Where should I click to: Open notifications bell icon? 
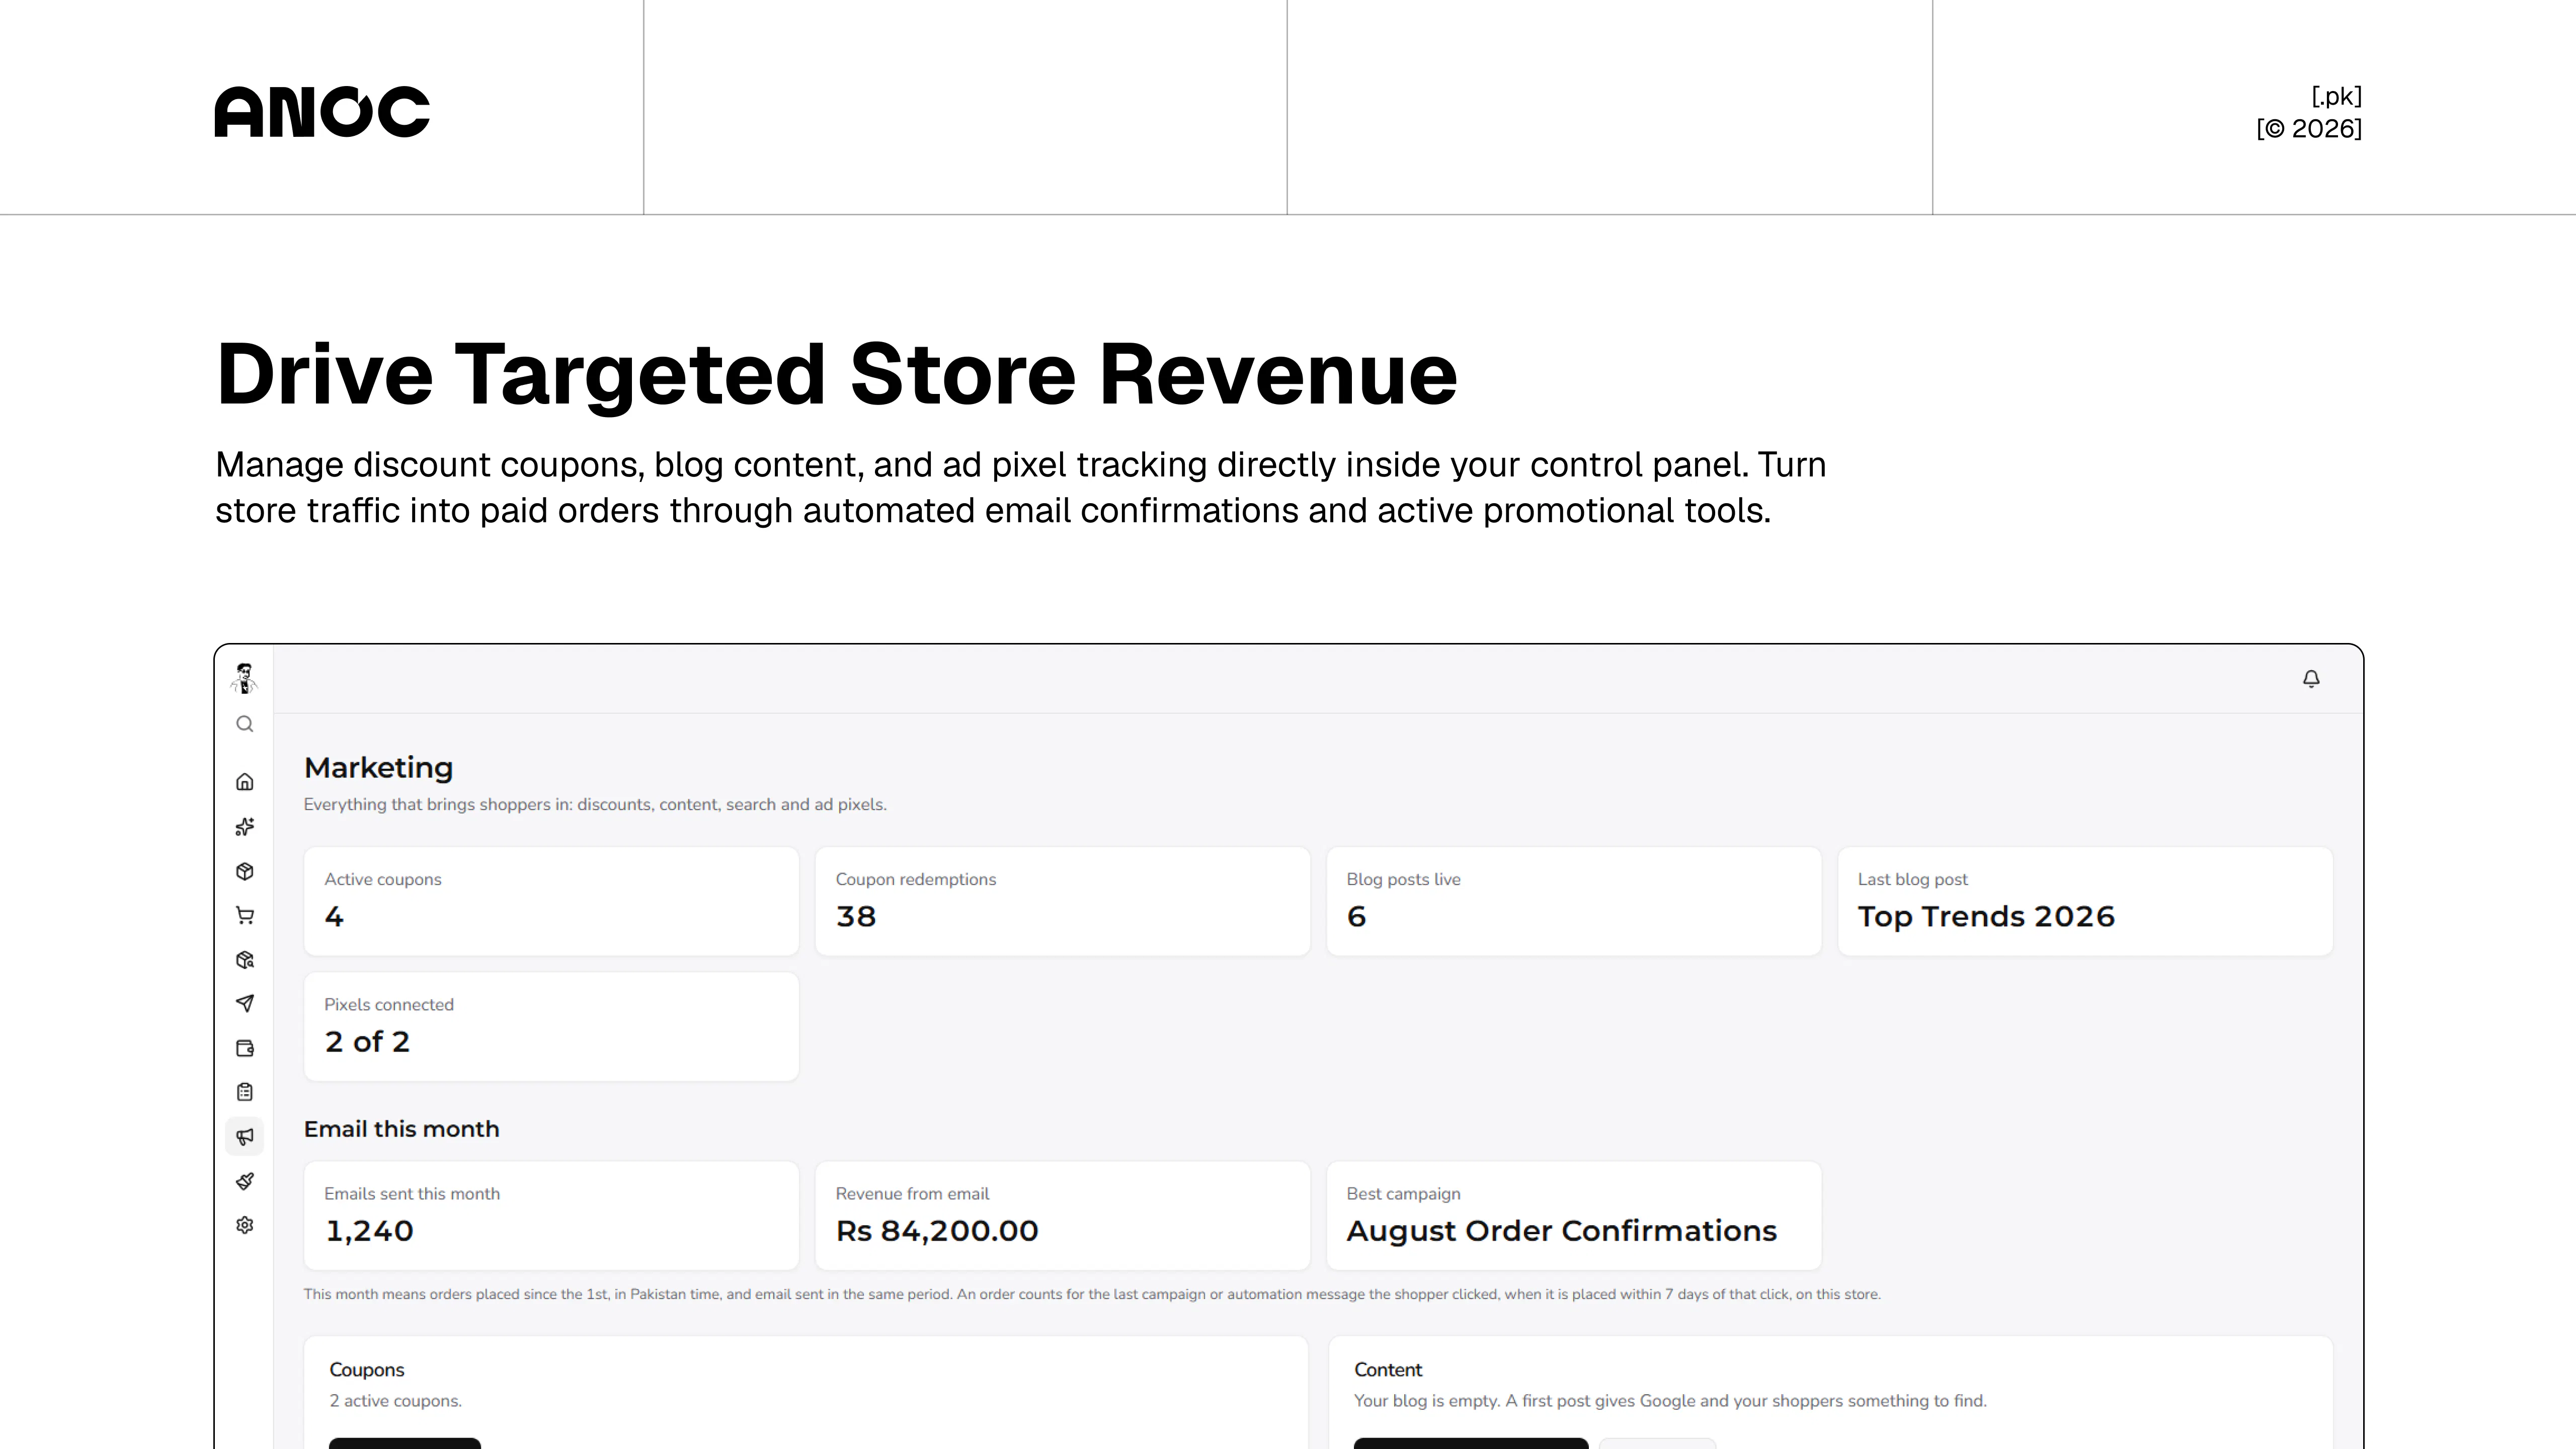point(2311,679)
